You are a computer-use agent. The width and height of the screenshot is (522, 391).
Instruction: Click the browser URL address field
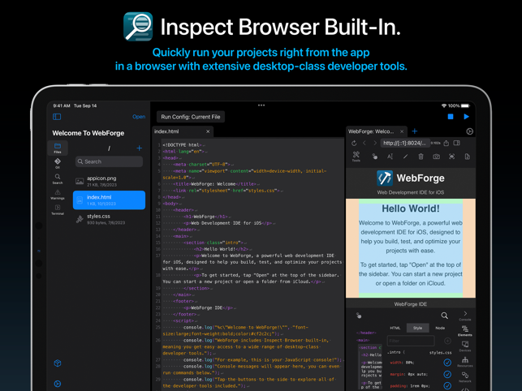pos(405,143)
